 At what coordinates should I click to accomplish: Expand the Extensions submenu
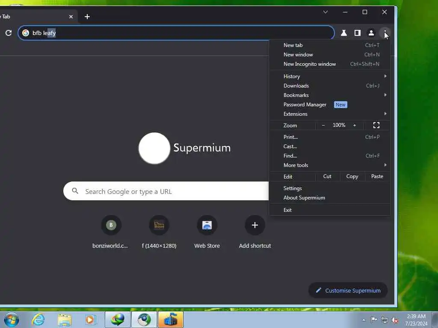point(330,114)
